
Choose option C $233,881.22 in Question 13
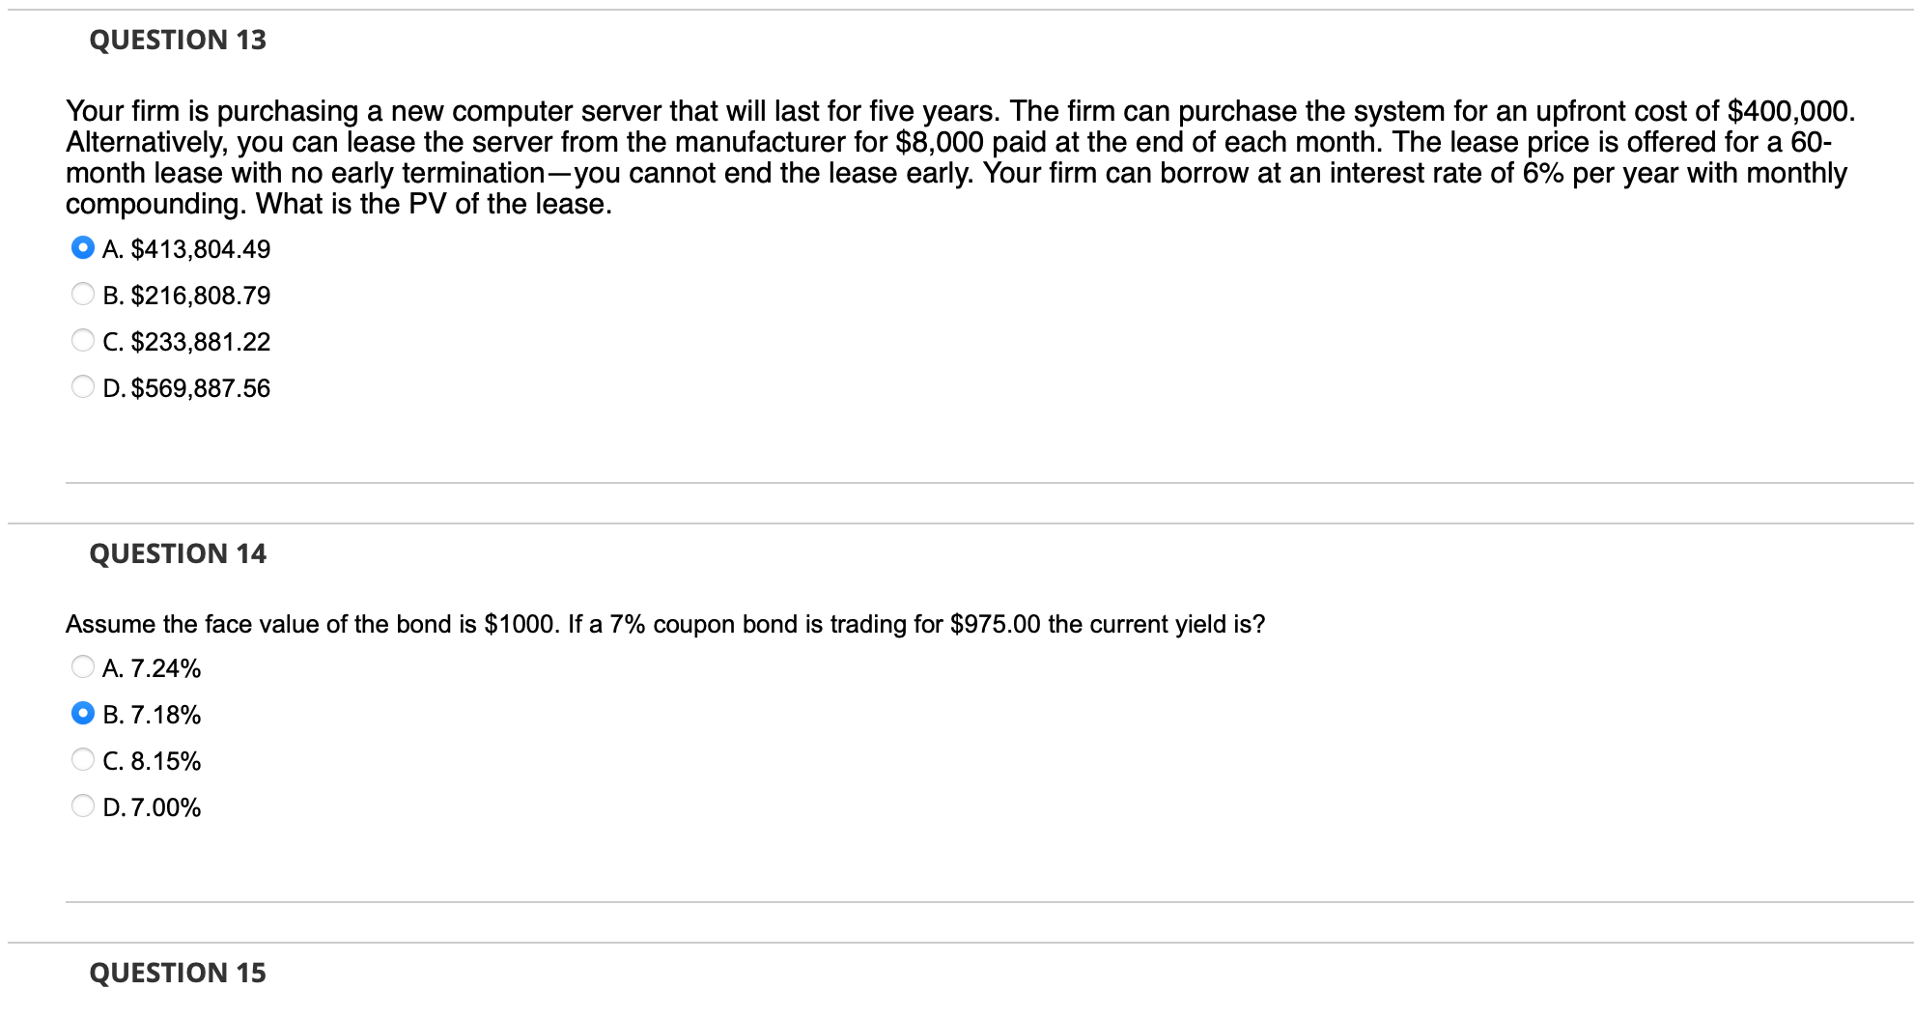(x=82, y=340)
